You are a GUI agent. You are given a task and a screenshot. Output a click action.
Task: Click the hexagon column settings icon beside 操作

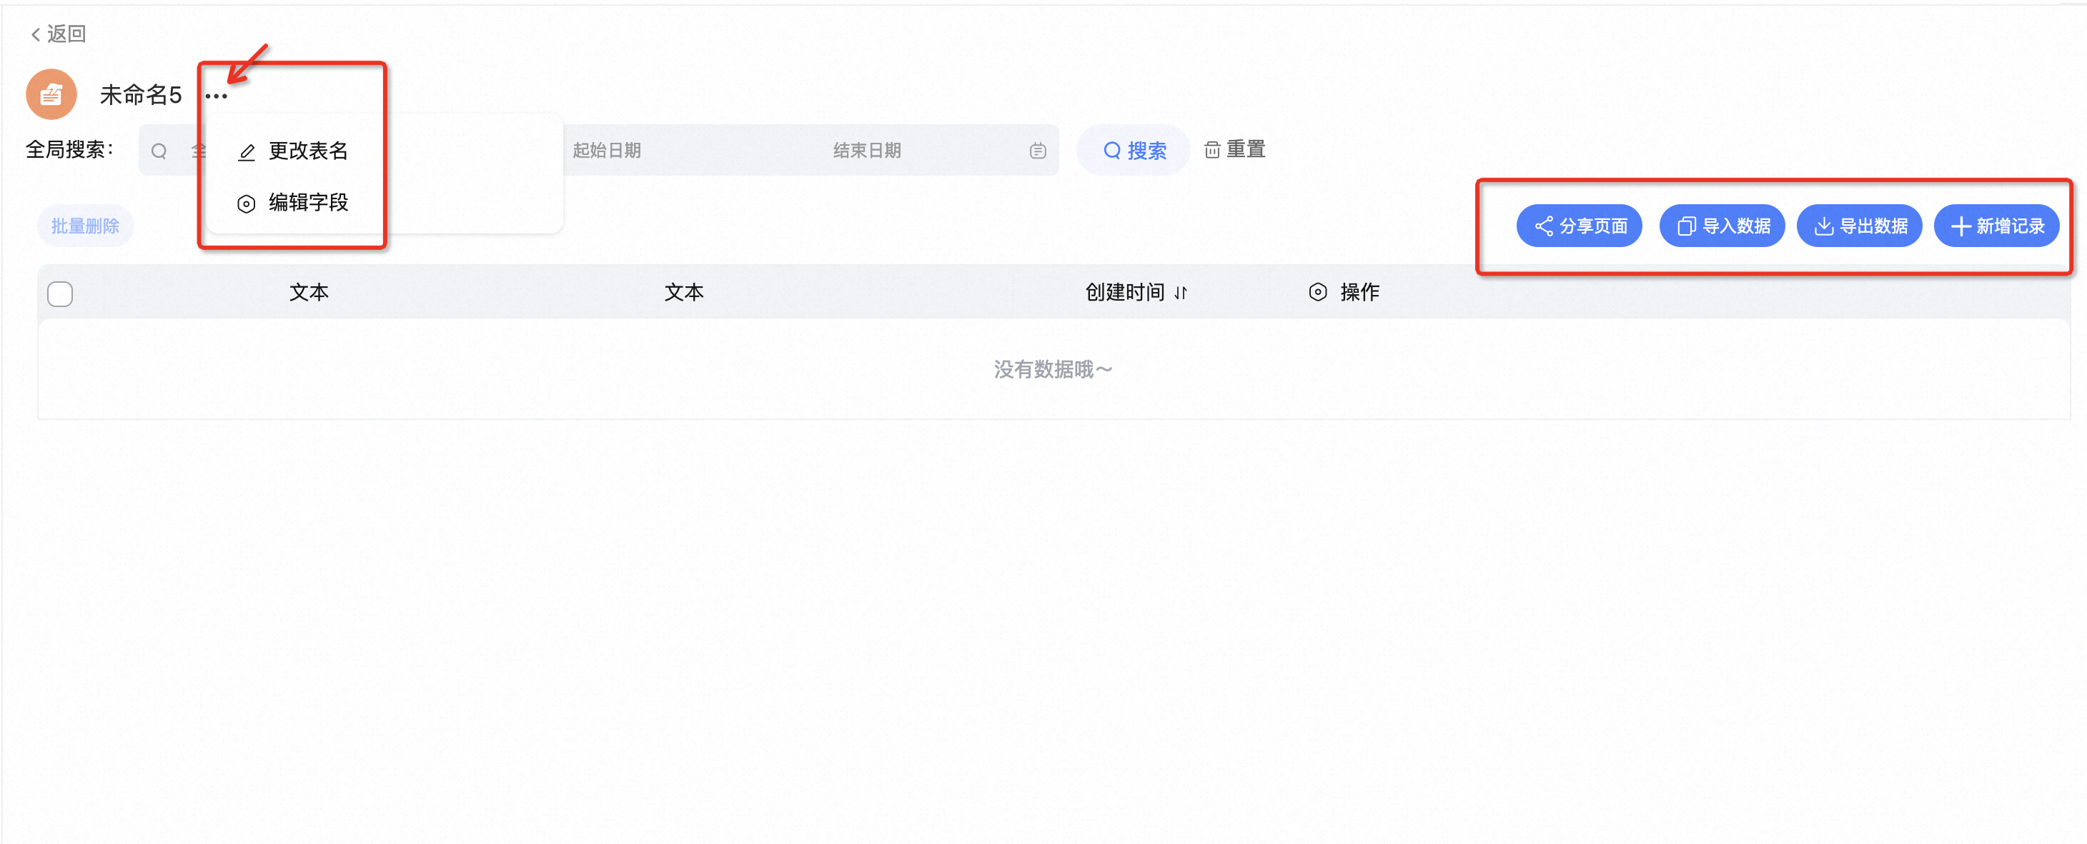[x=1317, y=292]
